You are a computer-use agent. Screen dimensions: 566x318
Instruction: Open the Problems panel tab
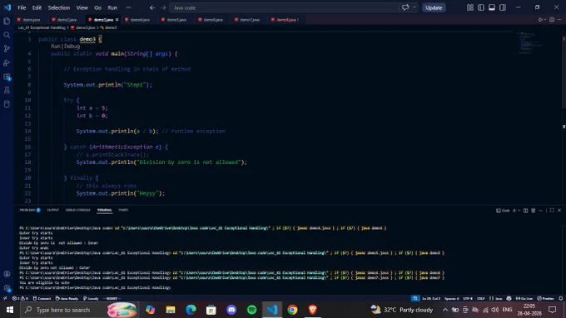point(30,210)
